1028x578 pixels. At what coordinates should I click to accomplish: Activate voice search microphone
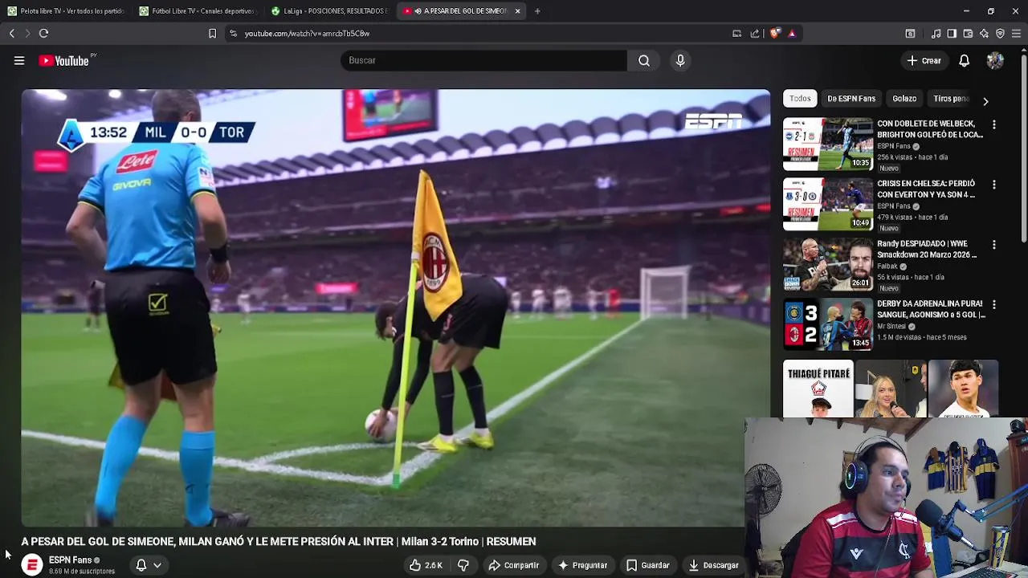680,60
